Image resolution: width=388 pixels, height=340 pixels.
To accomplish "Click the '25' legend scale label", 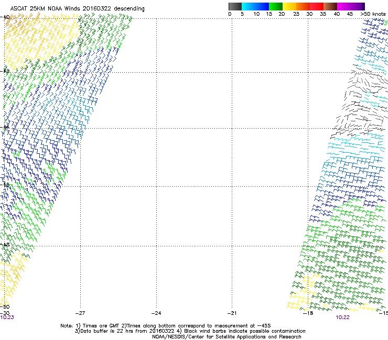I will click(x=296, y=14).
